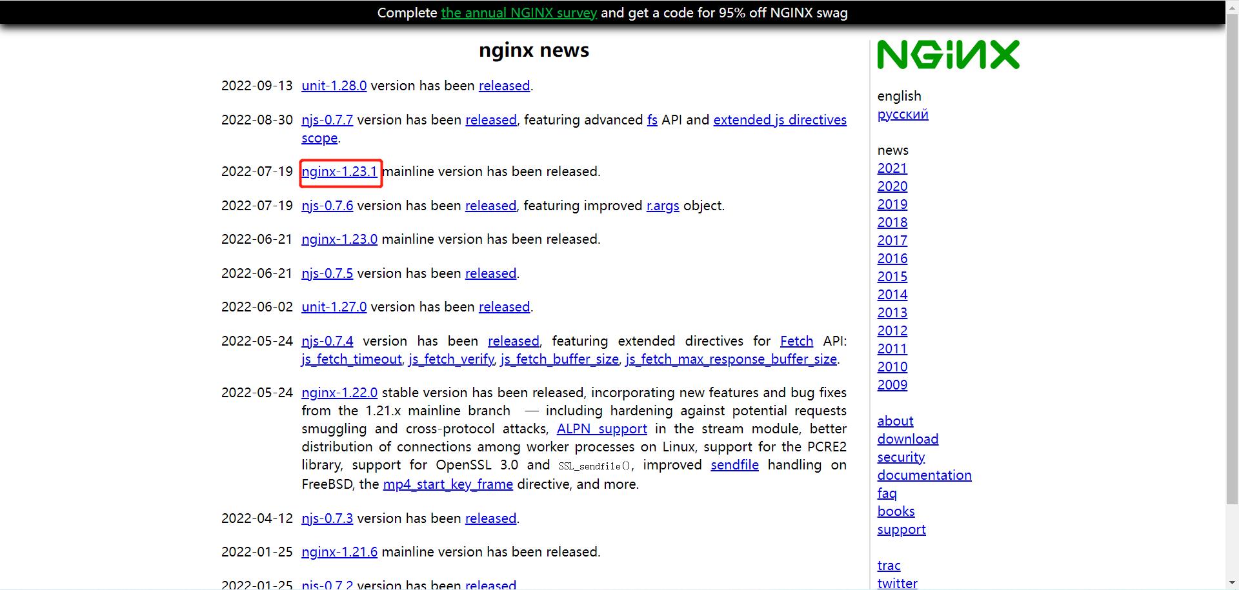This screenshot has height=590, width=1239.
Task: Click the date 2022-04-12
Action: point(257,518)
